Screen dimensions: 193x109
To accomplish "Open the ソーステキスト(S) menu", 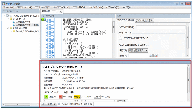I will [62, 7].
